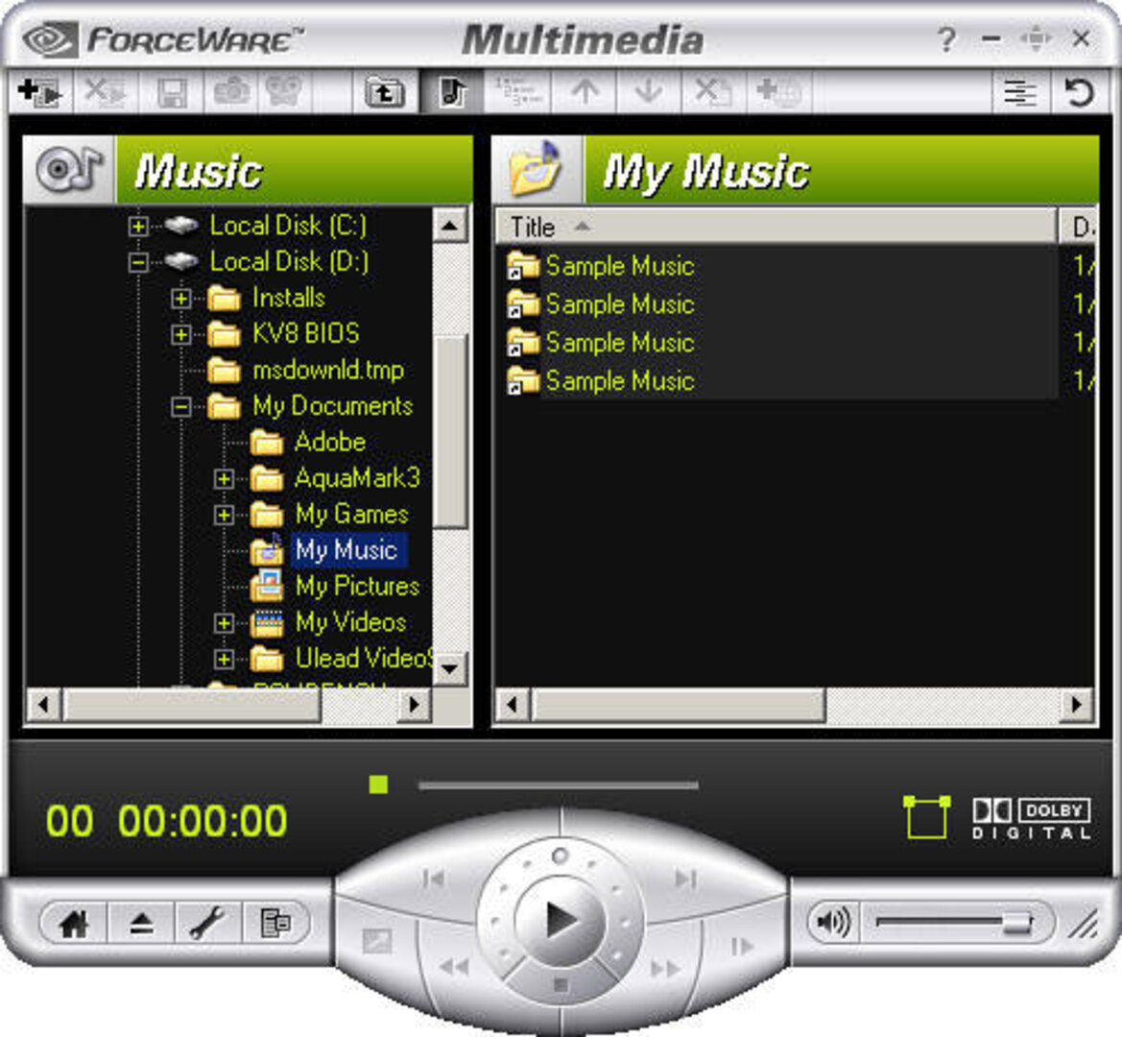Screen dimensions: 1122x1037
Task: Click the file list scroll left arrow
Action: tap(513, 704)
